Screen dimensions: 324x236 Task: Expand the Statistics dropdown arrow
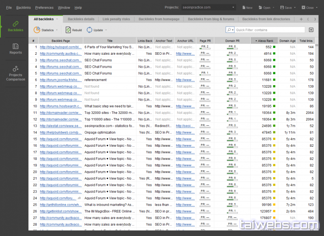[x=57, y=30]
